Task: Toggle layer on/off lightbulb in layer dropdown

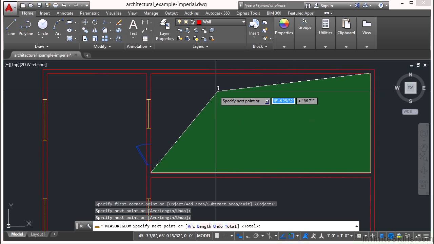Action: (179, 22)
